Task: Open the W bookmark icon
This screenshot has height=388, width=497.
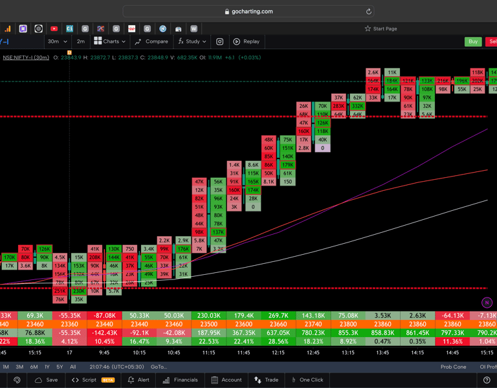Action: coord(193,29)
